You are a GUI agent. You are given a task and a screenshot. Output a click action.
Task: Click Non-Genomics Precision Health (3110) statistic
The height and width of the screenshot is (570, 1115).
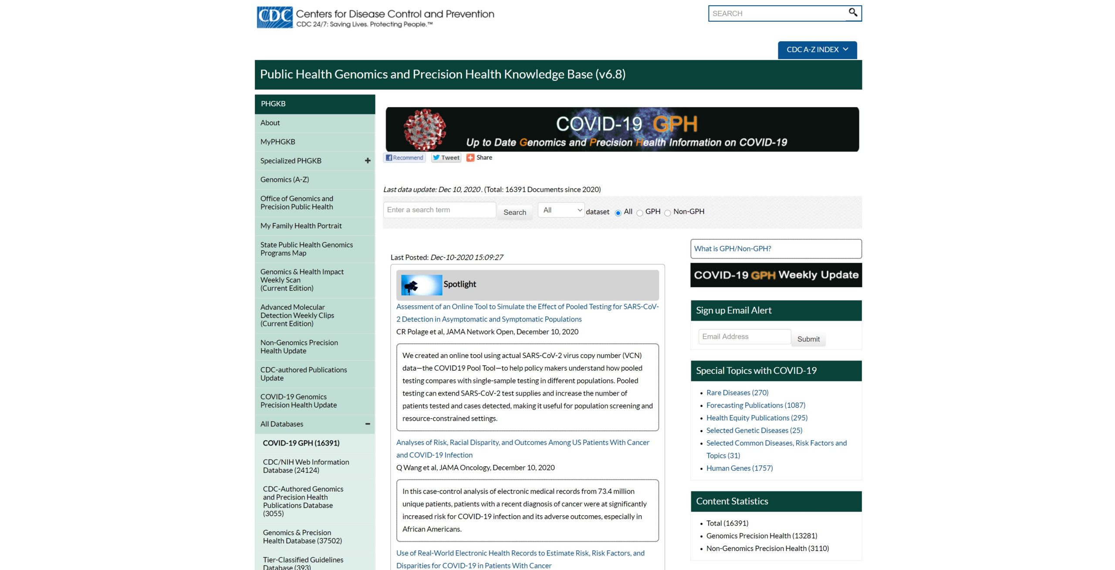click(767, 549)
